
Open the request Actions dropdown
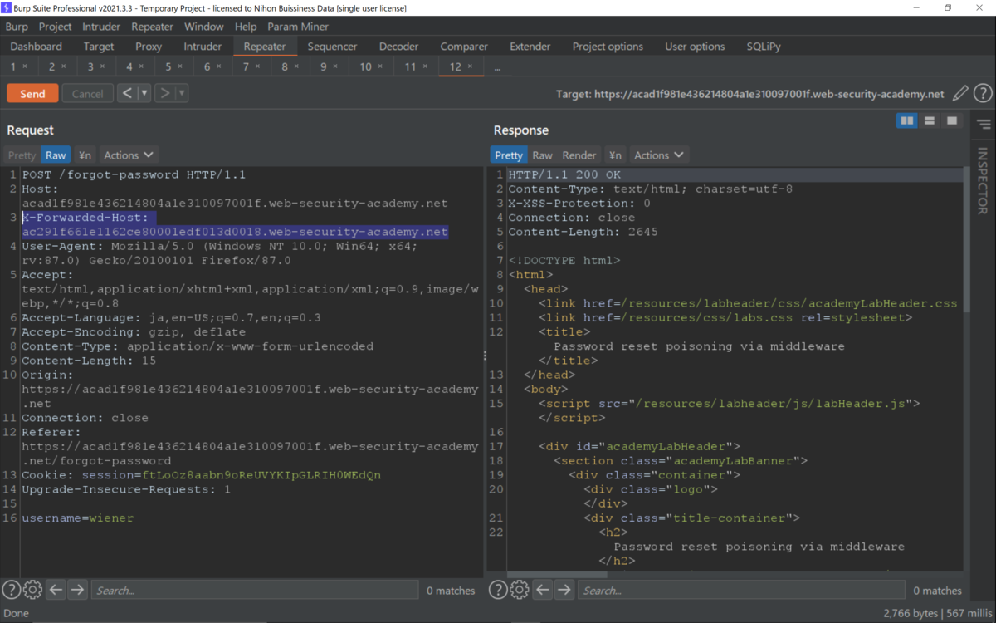(x=129, y=155)
